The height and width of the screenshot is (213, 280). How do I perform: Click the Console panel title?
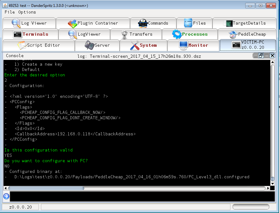click(x=15, y=56)
